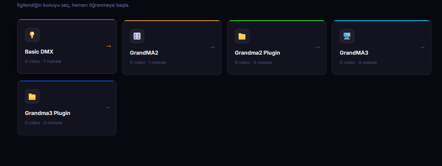Click the computer monitor icon on GrandMA3
The height and width of the screenshot is (166, 442).
pos(347,36)
